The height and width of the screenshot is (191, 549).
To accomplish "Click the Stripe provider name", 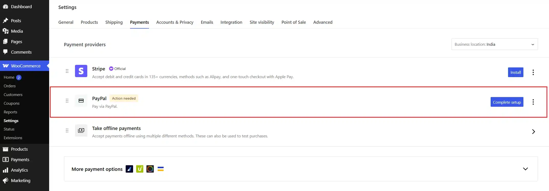I will [99, 69].
